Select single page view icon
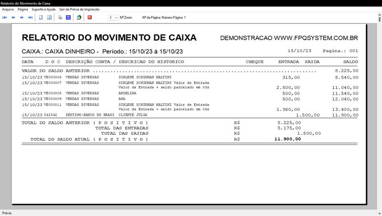 41,17
